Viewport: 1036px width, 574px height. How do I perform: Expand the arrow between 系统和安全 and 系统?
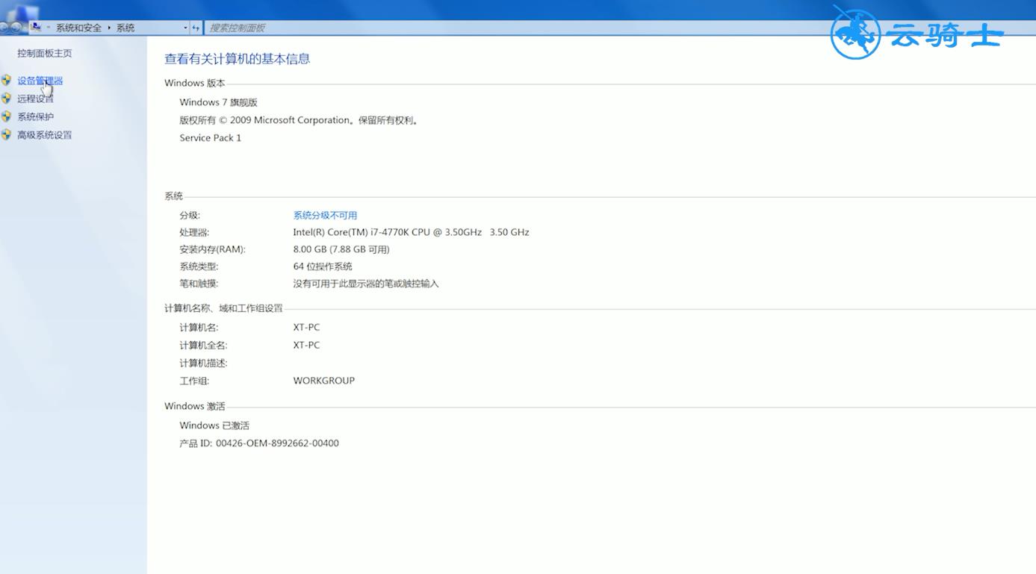tap(109, 28)
